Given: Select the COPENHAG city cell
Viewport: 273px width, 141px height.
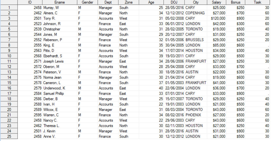Looking at the screenshot, I should click(x=195, y=13).
